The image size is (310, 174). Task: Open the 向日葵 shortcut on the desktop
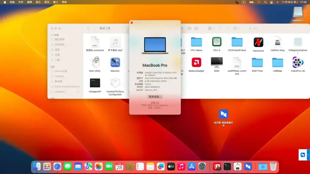click(x=223, y=114)
